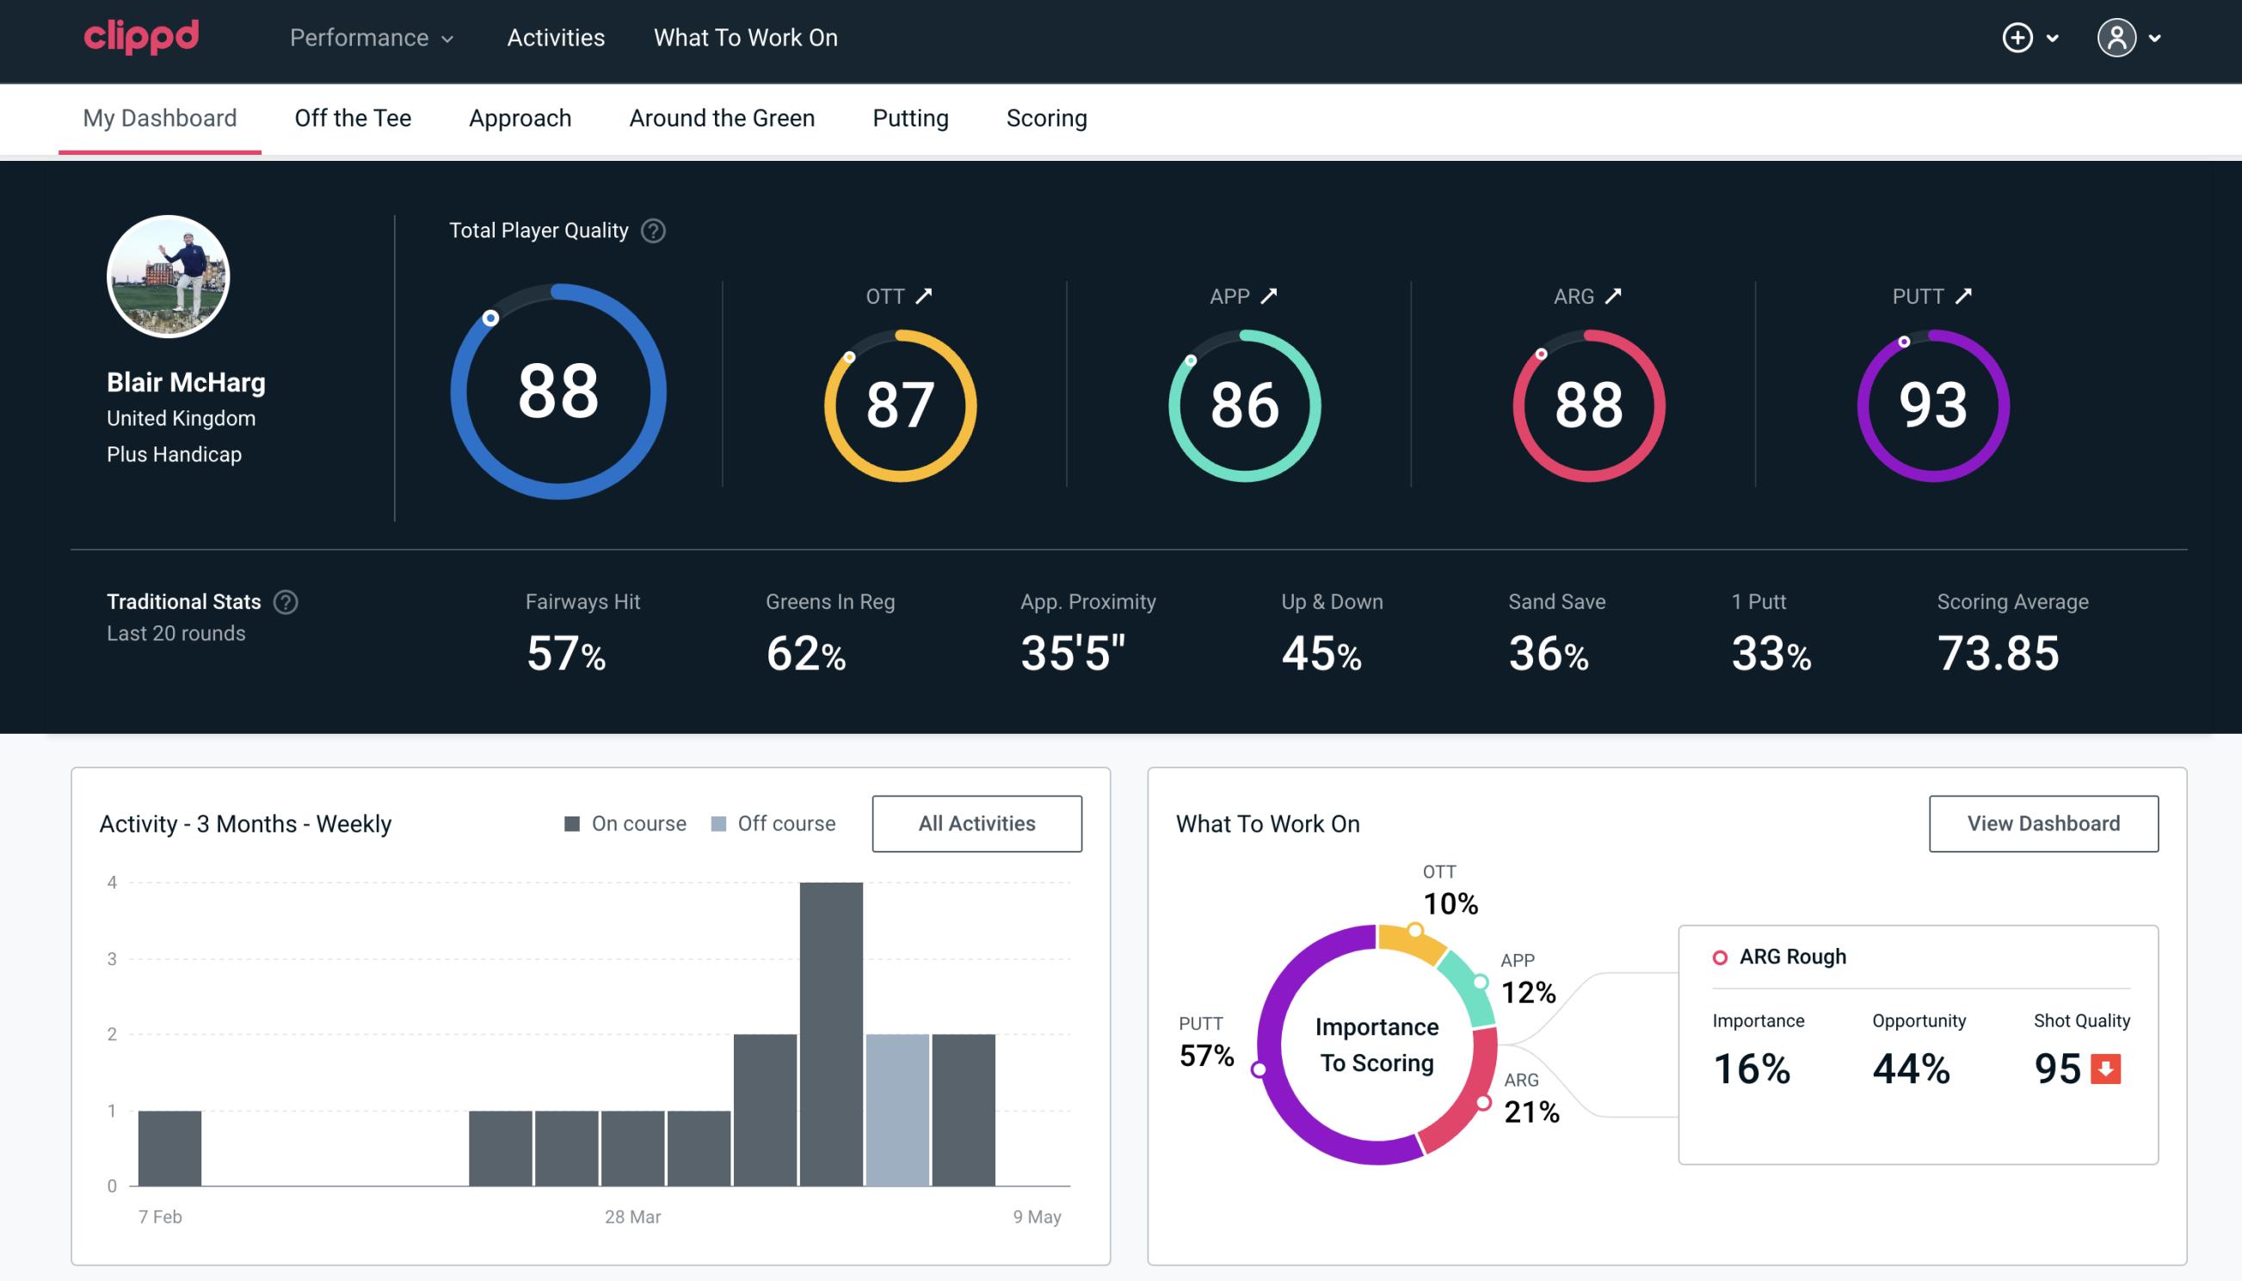
Task: Click the PUTT performance score circle
Action: click(x=1931, y=405)
